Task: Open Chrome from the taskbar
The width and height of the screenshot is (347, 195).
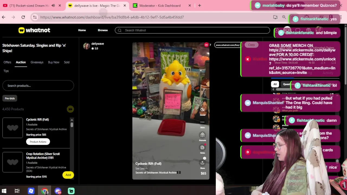Action: 44,191
